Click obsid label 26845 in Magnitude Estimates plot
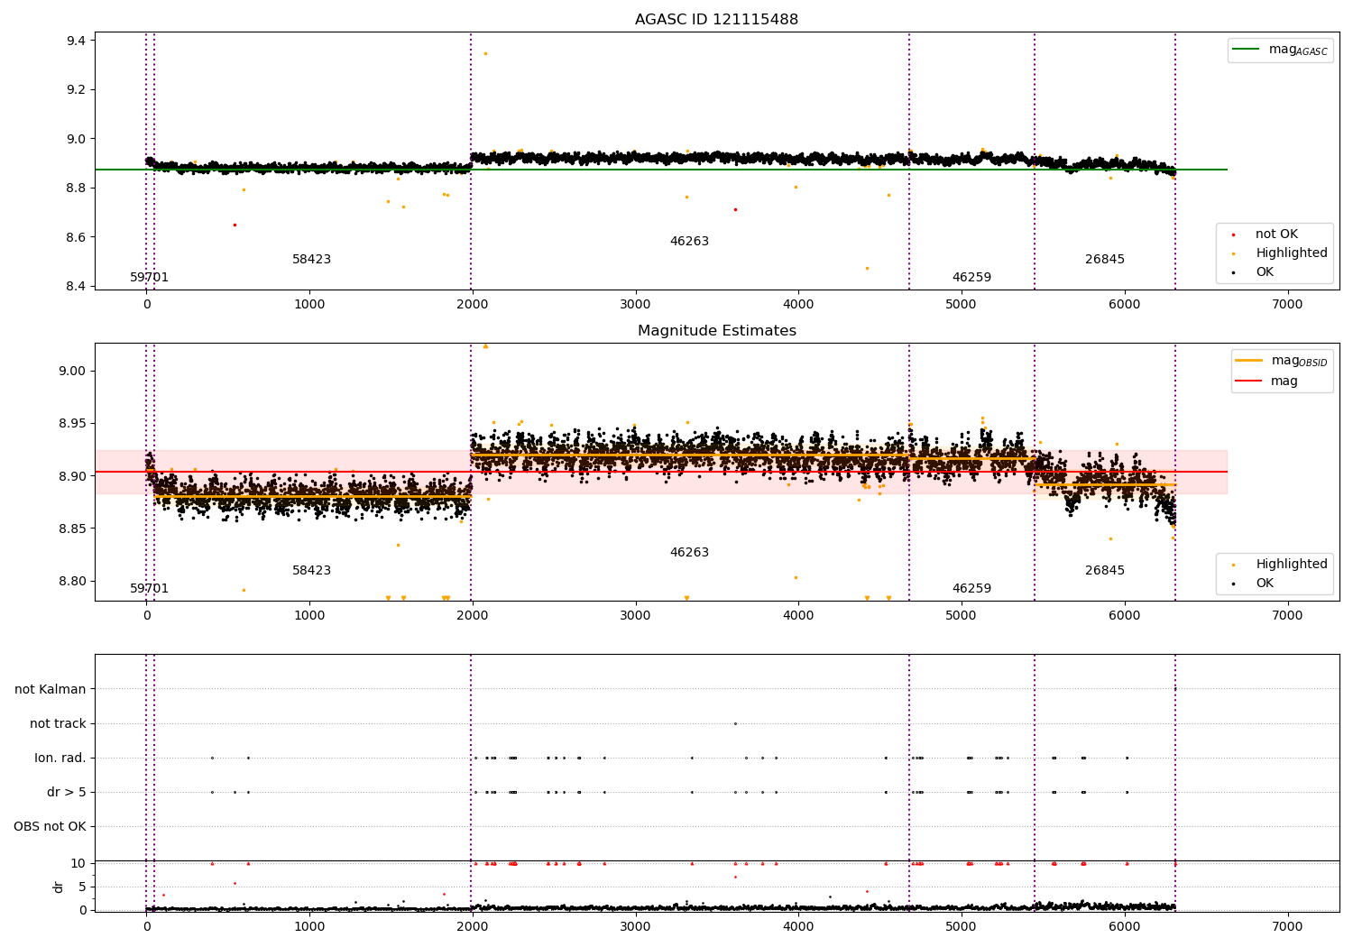This screenshot has width=1353, height=947. pos(1105,571)
